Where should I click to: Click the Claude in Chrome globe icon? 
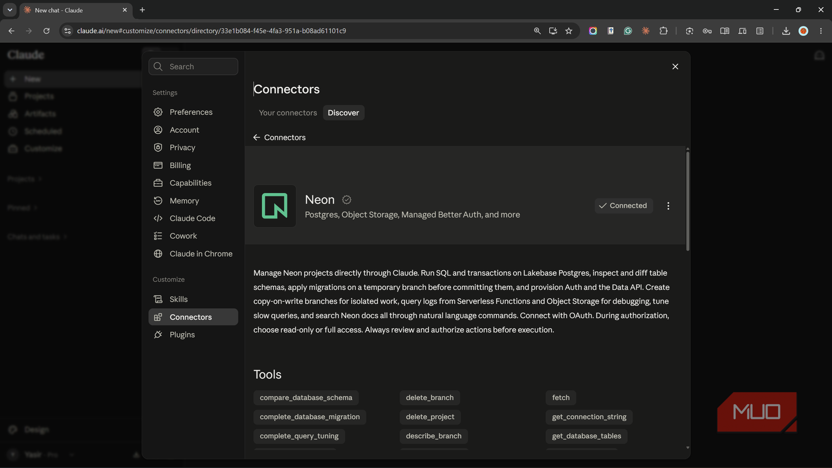click(x=158, y=254)
